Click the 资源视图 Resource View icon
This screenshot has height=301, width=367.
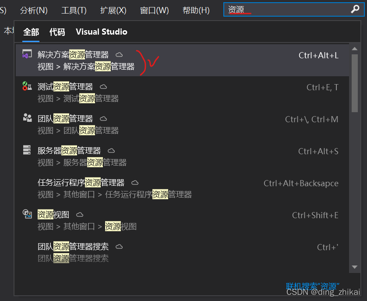(27, 214)
